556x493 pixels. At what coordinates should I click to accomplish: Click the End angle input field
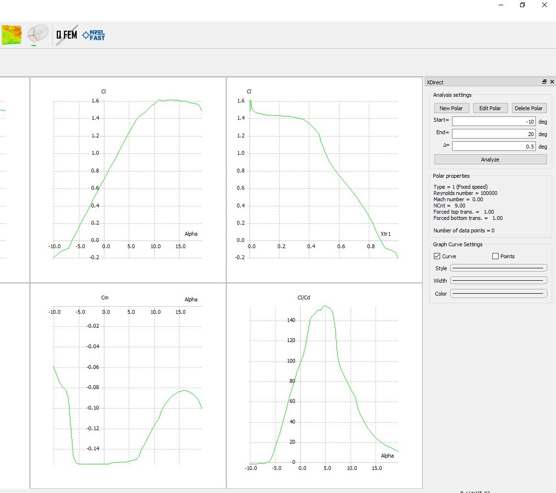494,134
